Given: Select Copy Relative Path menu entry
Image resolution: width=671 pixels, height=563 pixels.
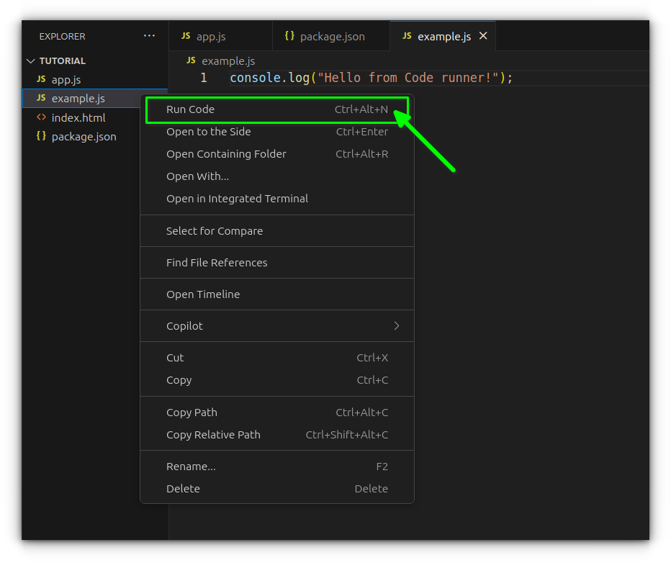Looking at the screenshot, I should 213,435.
